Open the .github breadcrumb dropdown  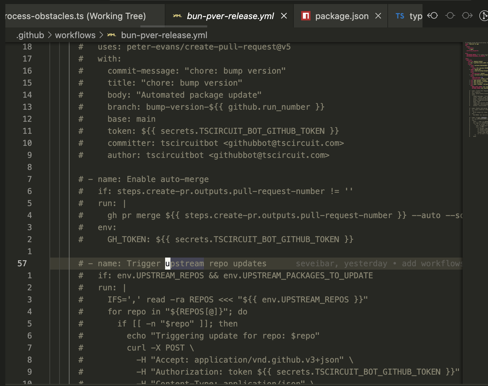[x=30, y=35]
